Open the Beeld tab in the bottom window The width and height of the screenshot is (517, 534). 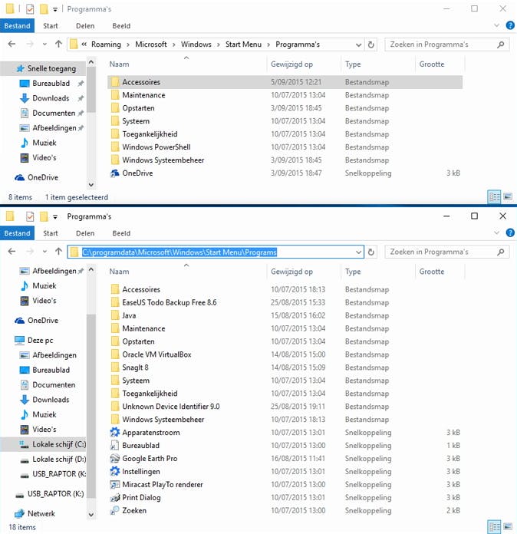(121, 233)
